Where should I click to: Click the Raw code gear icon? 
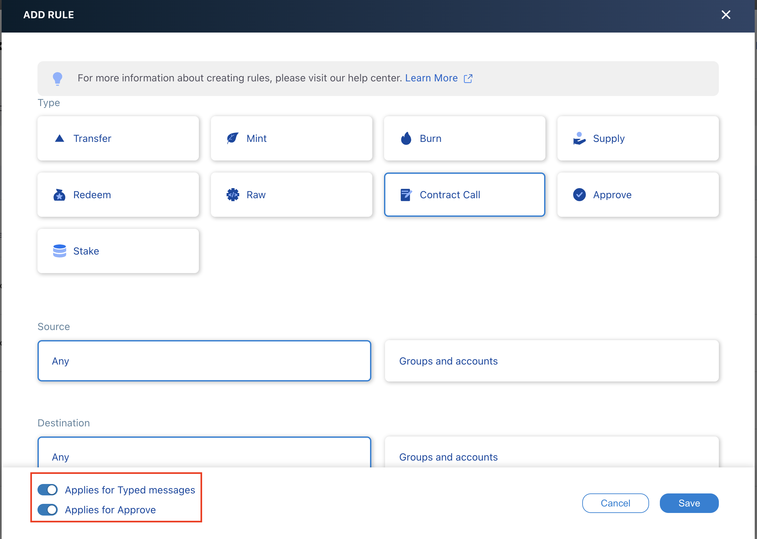233,195
